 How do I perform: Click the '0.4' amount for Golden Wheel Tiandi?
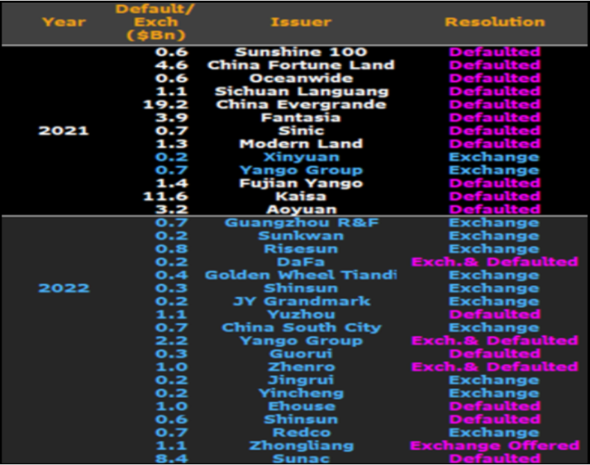coord(171,275)
